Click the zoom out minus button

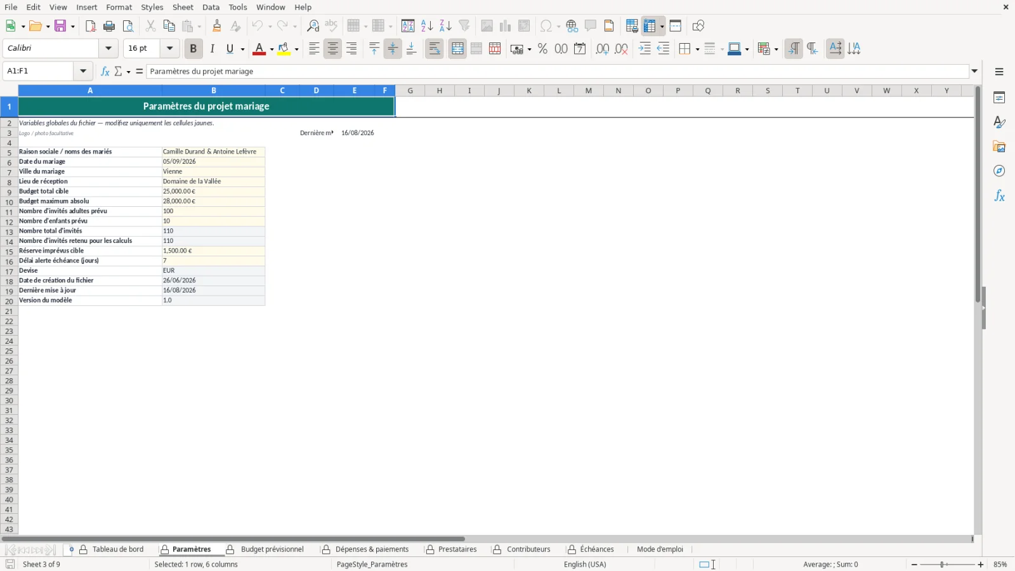(914, 565)
